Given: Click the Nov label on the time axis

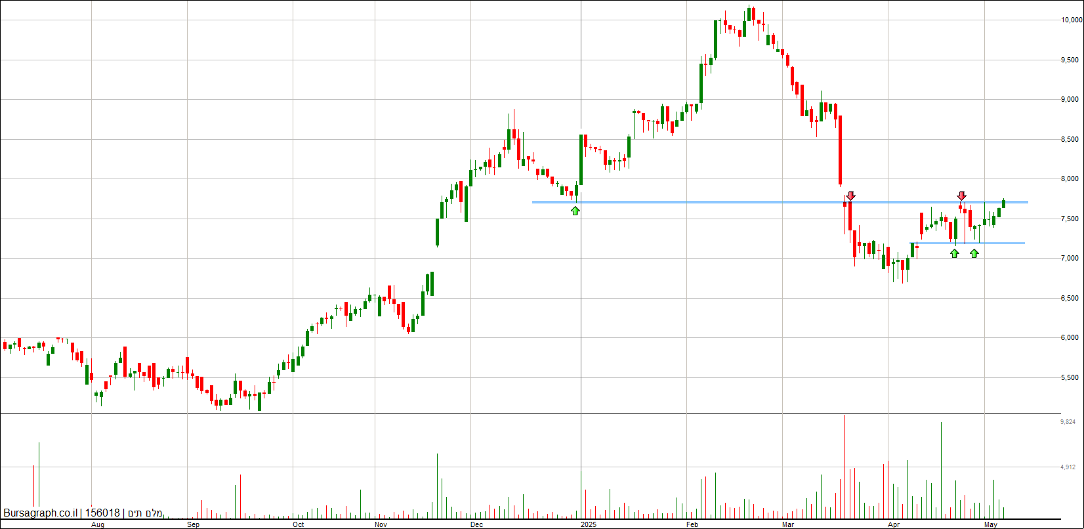Looking at the screenshot, I should click(381, 524).
